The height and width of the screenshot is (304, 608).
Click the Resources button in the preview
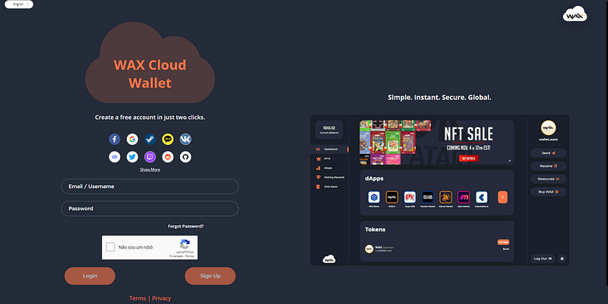(548, 179)
